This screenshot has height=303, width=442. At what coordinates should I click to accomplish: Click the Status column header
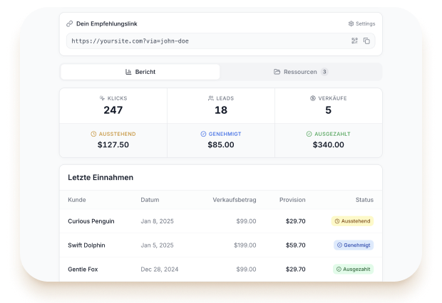pyautogui.click(x=364, y=200)
